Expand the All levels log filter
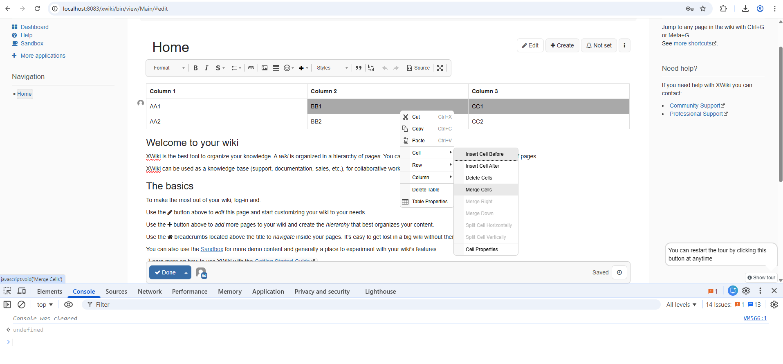This screenshot has width=783, height=364. [x=681, y=305]
